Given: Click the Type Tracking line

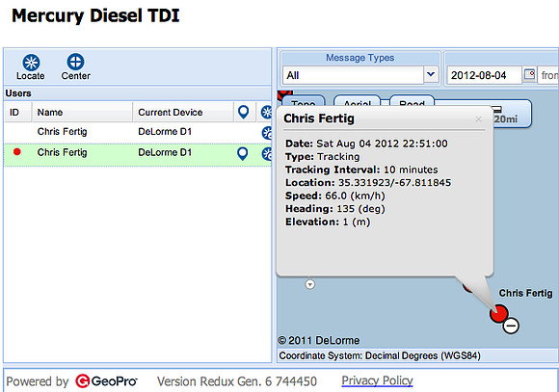Looking at the screenshot, I should (322, 157).
